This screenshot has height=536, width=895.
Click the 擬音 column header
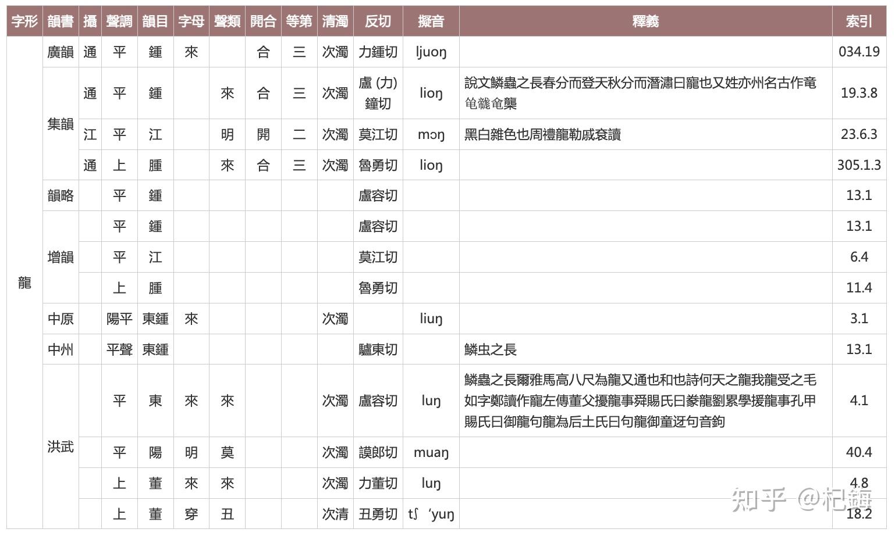point(431,22)
